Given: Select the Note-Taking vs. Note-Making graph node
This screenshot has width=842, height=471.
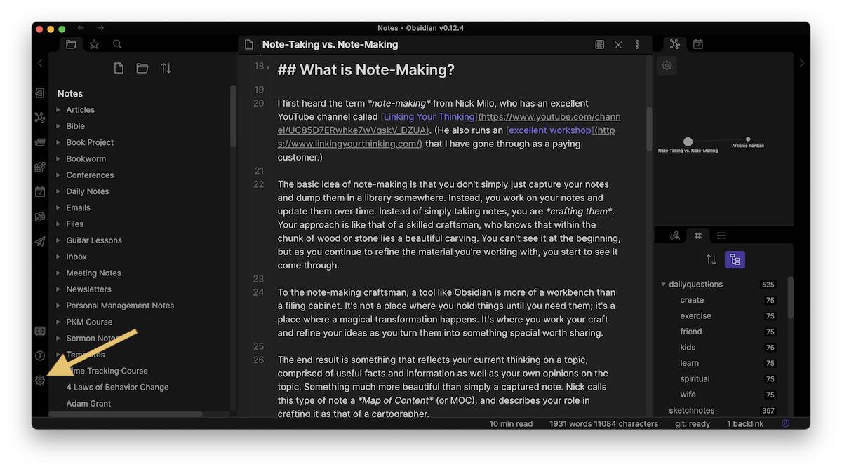Looking at the screenshot, I should pyautogui.click(x=688, y=142).
